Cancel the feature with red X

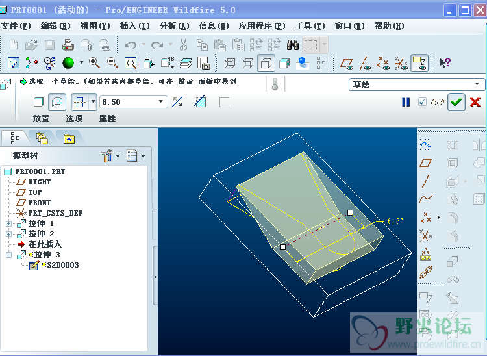pos(475,102)
